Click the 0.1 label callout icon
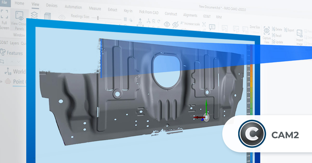Viewport: 312px width, 163px height. coord(212,27)
